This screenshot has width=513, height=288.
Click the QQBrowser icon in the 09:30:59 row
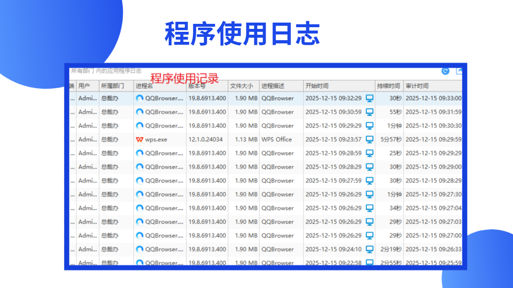(140, 112)
